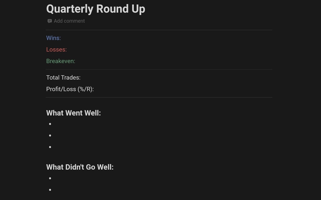Click the Add comment speech bubble icon
This screenshot has width=321, height=200.
coord(50,21)
